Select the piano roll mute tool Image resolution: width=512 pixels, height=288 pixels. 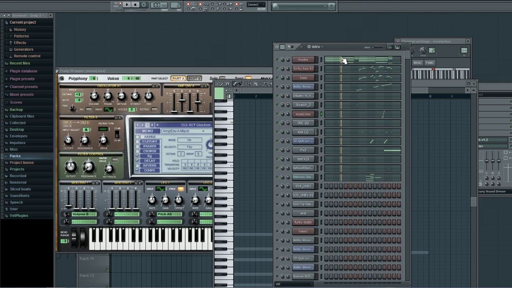coord(250,84)
